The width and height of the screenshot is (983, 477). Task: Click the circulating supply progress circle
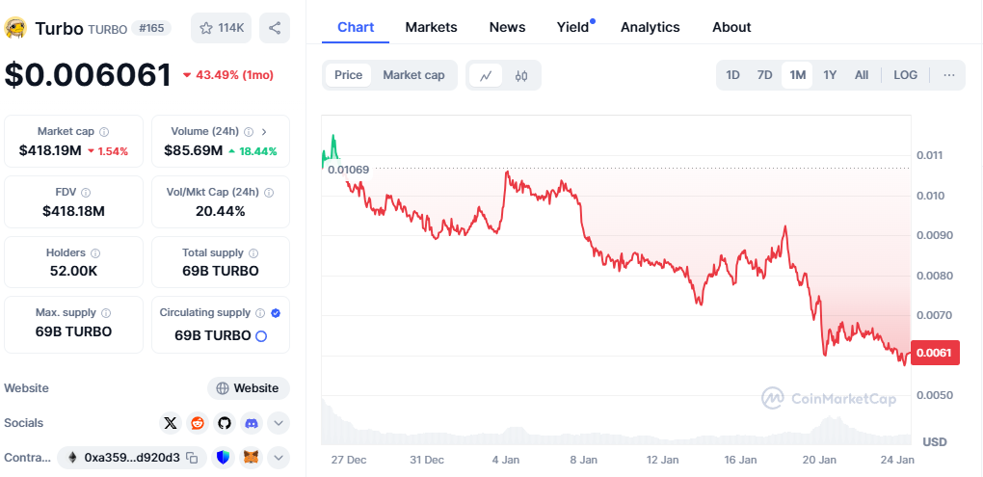point(261,336)
